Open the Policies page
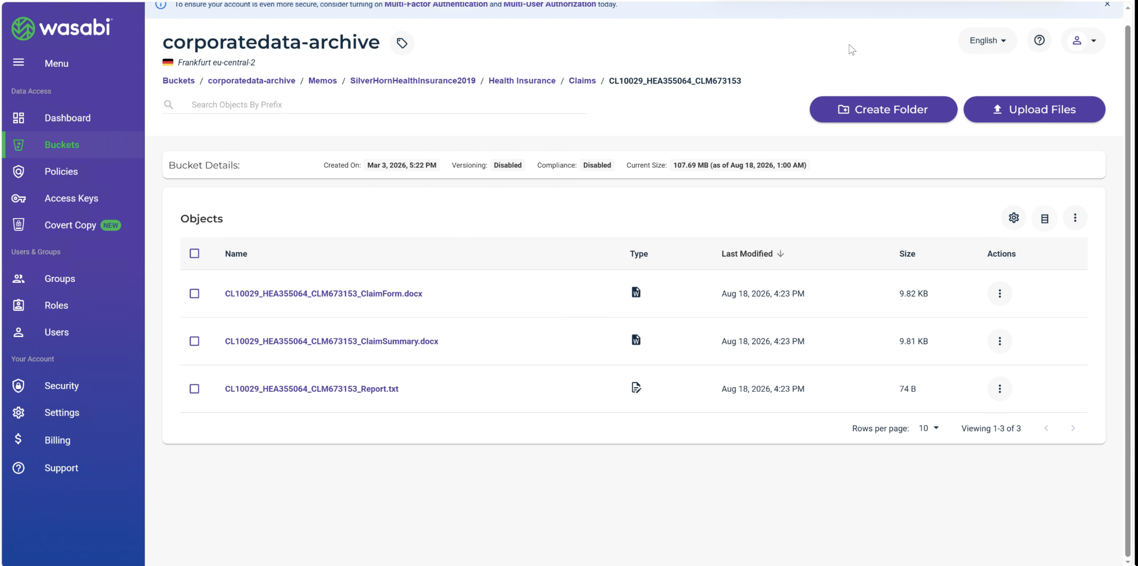 click(61, 171)
